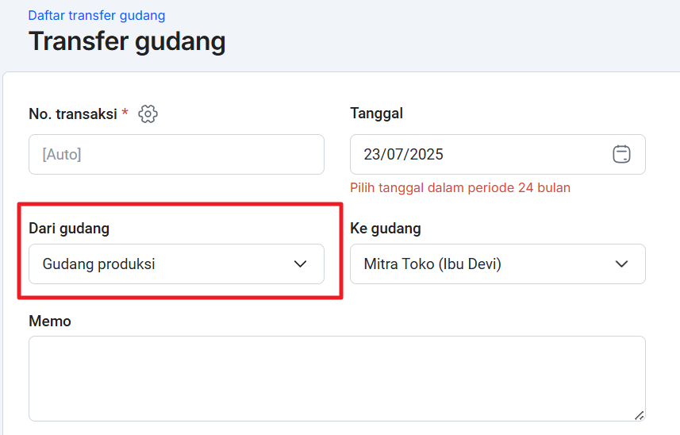The width and height of the screenshot is (680, 435).
Task: Select the Mitra Toko (Ibu Devi) value text
Action: coord(432,264)
